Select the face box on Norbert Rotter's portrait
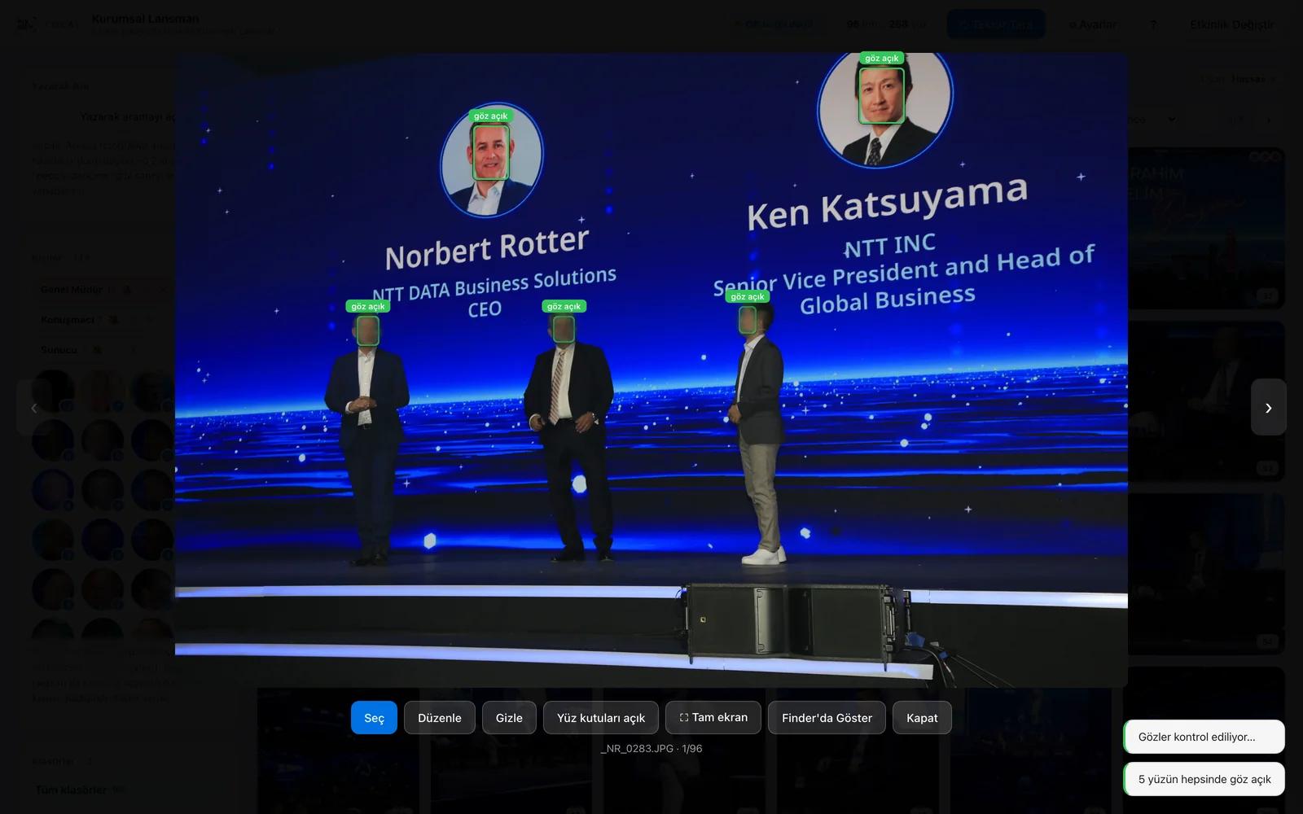1303x814 pixels. (x=491, y=151)
